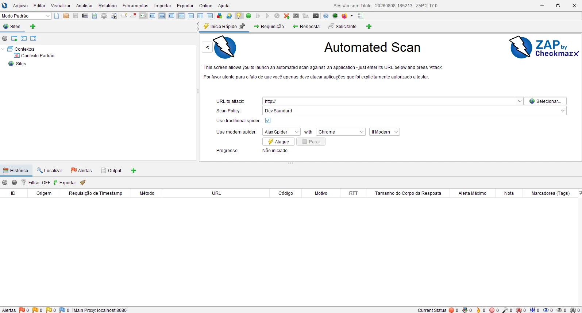Switch to the Resposta tab
Image resolution: width=582 pixels, height=313 pixels.
point(306,26)
